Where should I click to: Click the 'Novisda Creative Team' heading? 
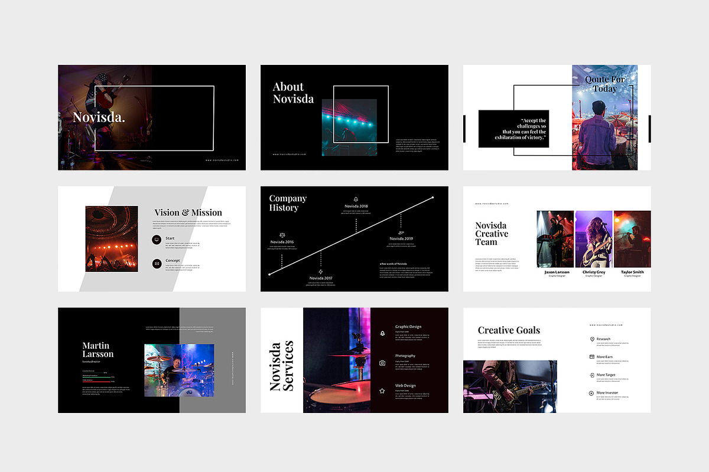point(492,234)
